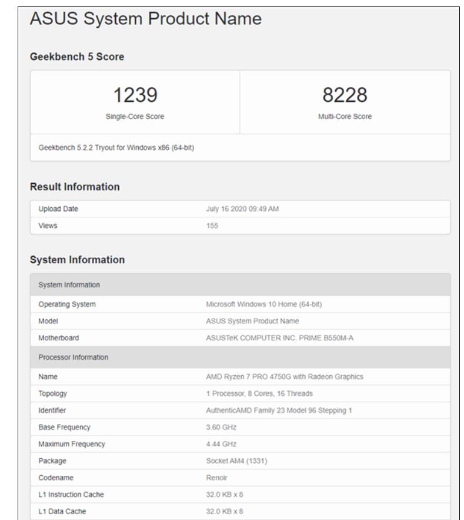
Task: Click the Maximum Frequency label
Action: point(72,444)
